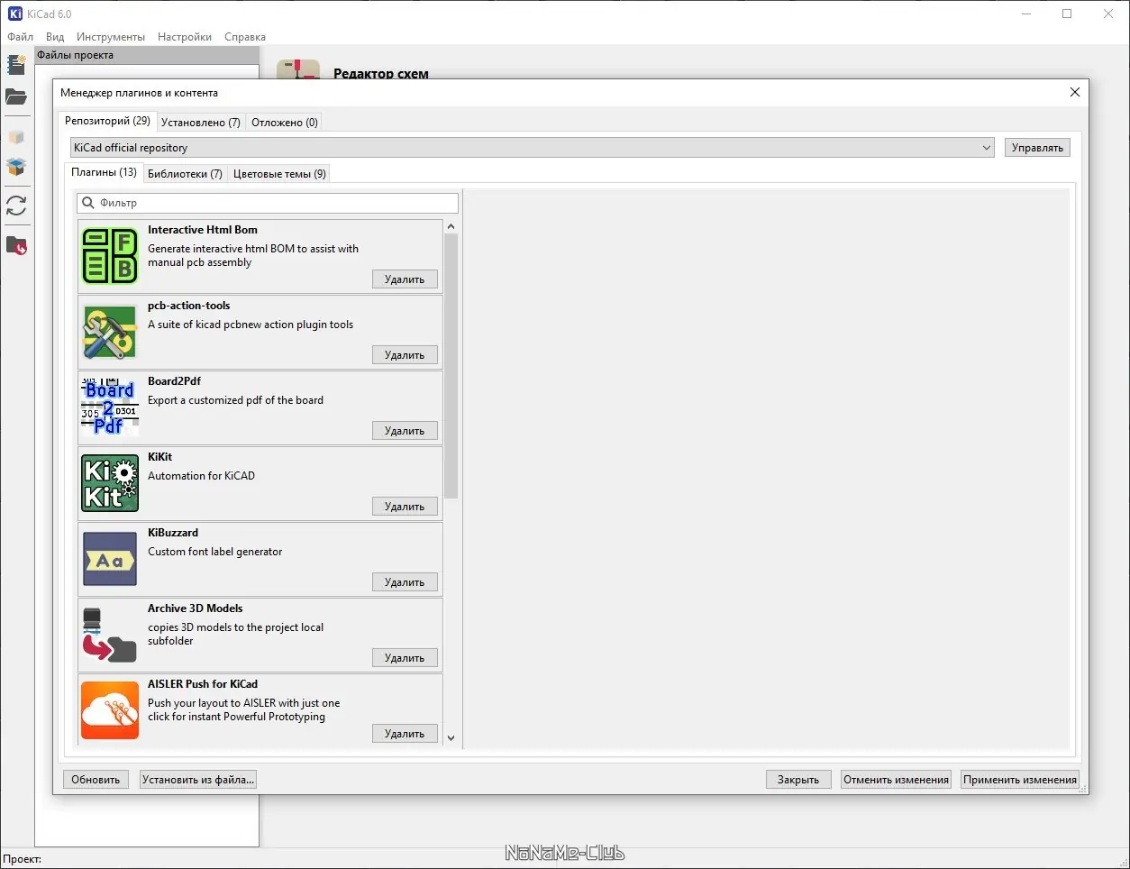Viewport: 1130px width, 869px height.
Task: Open the Настройки menu
Action: (185, 37)
